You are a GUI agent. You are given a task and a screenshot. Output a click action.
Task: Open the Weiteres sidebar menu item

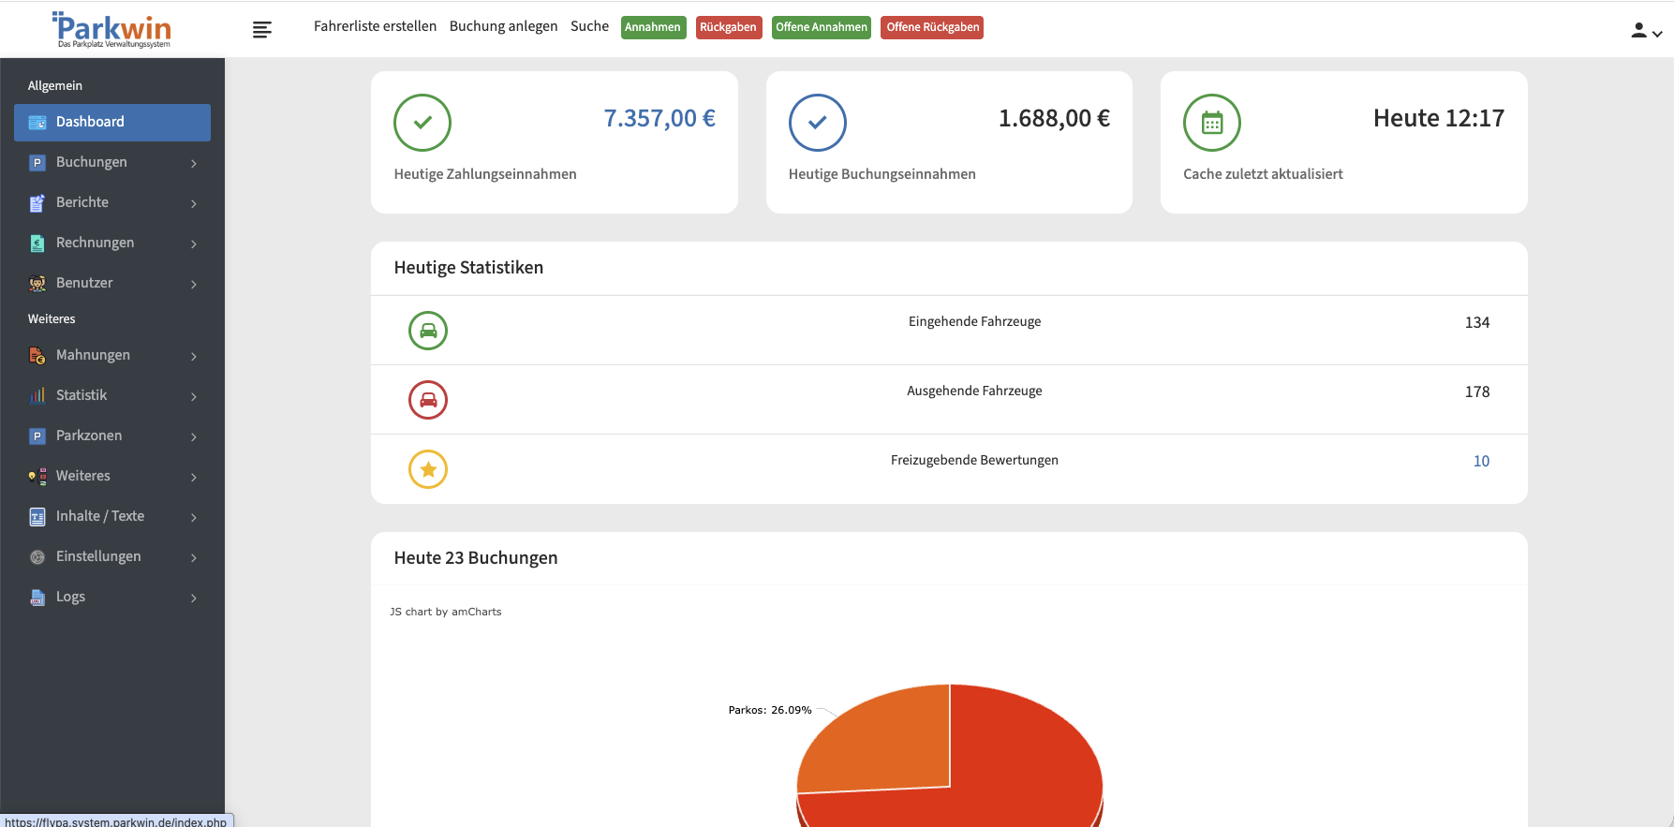pos(112,477)
